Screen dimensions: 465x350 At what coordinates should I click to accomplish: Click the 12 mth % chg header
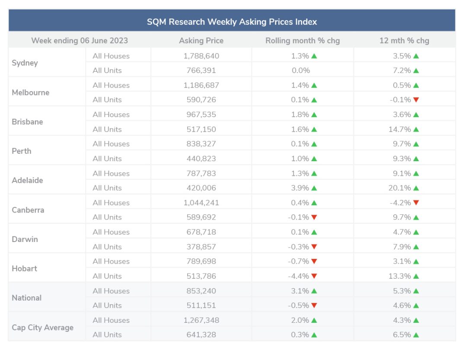tap(404, 41)
